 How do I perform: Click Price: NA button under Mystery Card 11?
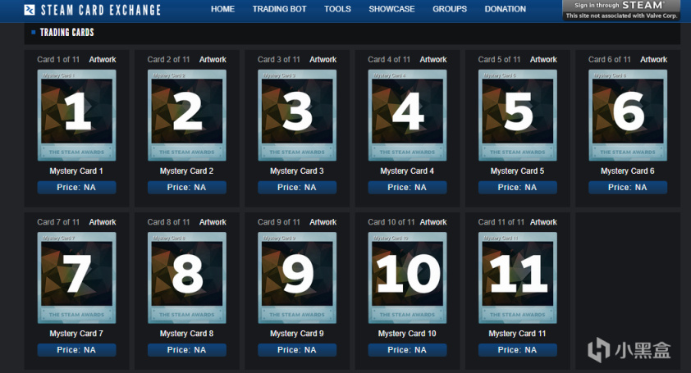click(518, 350)
